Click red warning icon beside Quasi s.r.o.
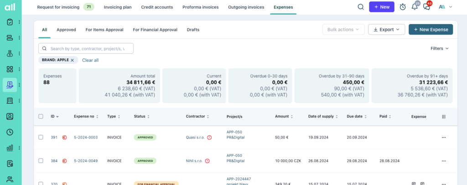This screenshot has width=467, height=185. click(x=209, y=138)
